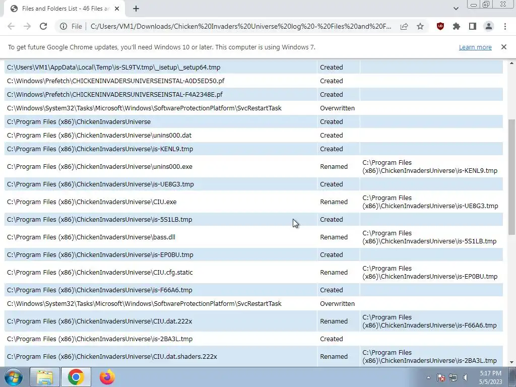The image size is (516, 387).
Task: Toggle the Chrome side panel icon
Action: coord(473,26)
